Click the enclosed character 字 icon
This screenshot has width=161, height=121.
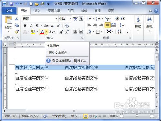point(81,32)
